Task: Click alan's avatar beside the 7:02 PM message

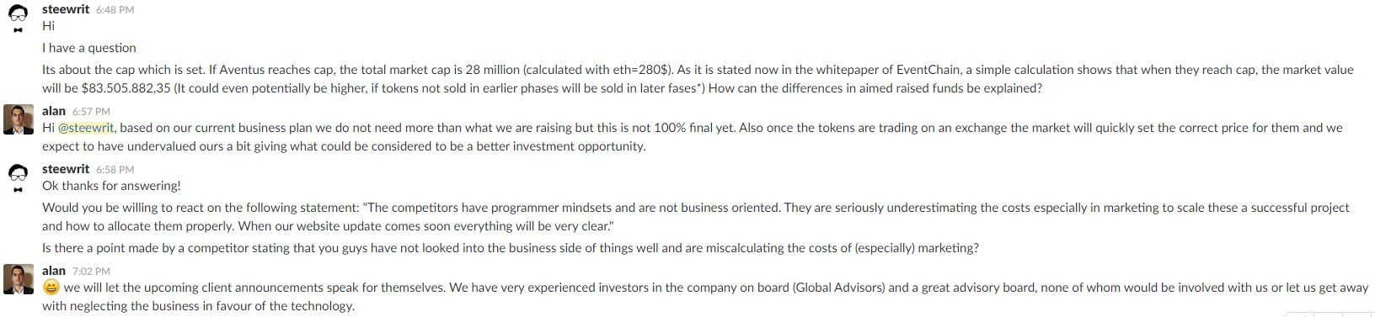Action: point(18,279)
